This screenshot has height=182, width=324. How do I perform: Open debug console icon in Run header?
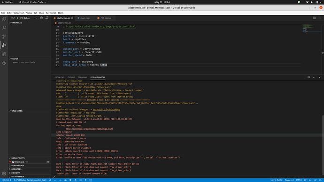pos(47,18)
